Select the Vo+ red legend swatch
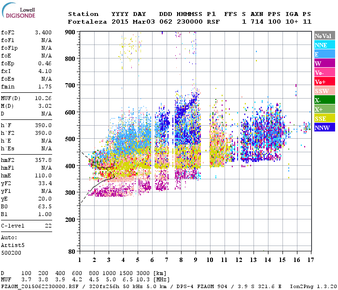This screenshot has width=338, height=290. pyautogui.click(x=324, y=82)
